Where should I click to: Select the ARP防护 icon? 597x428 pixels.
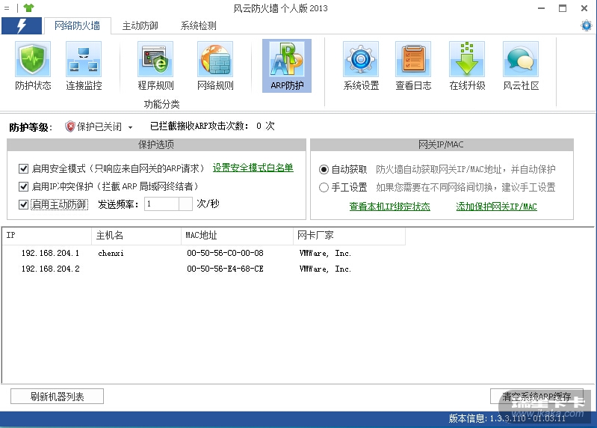coord(287,66)
